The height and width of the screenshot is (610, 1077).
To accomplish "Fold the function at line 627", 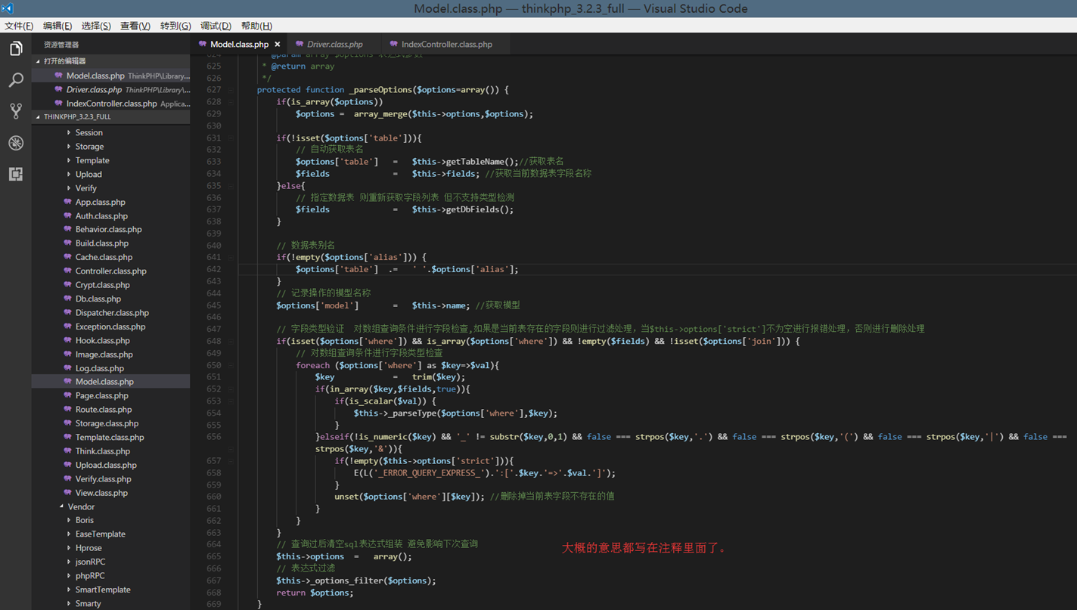I will [x=231, y=90].
